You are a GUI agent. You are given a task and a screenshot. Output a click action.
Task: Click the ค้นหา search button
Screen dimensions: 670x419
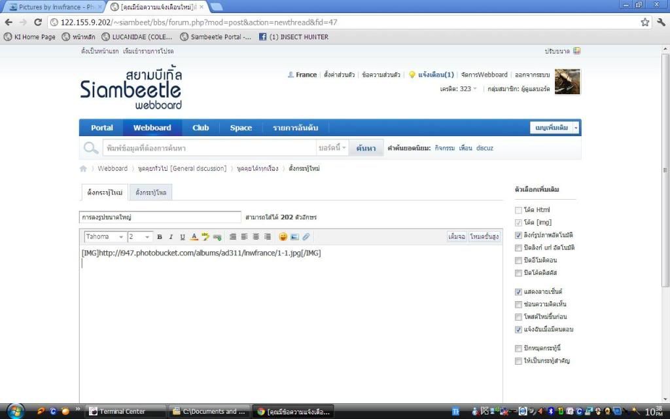[x=366, y=148]
